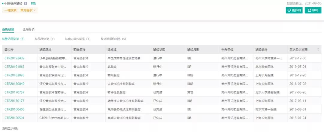Select 按登记号浏览 (8) view
The height and width of the screenshot is (132, 324).
coord(13,39)
